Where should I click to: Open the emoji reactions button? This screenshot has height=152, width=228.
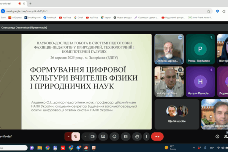tap(114, 136)
